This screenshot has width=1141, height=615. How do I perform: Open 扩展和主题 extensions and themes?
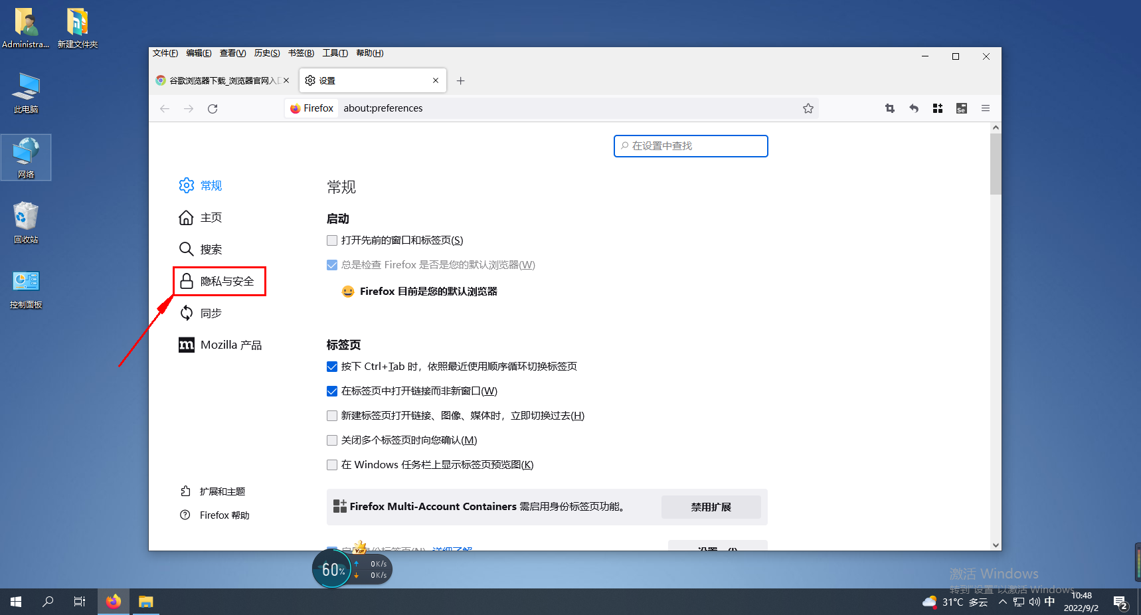213,491
